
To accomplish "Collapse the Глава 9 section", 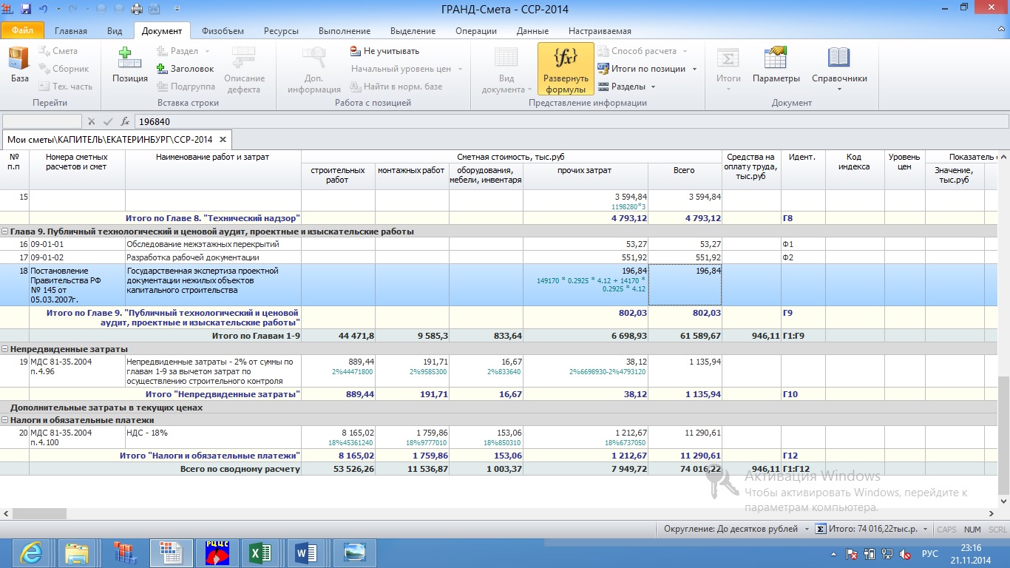I will [x=5, y=231].
